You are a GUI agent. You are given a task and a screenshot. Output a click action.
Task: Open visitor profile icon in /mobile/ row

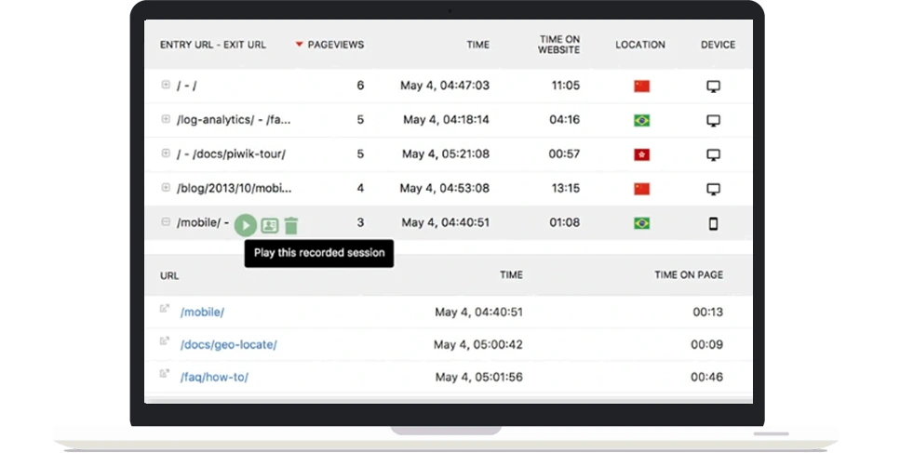[x=269, y=225]
